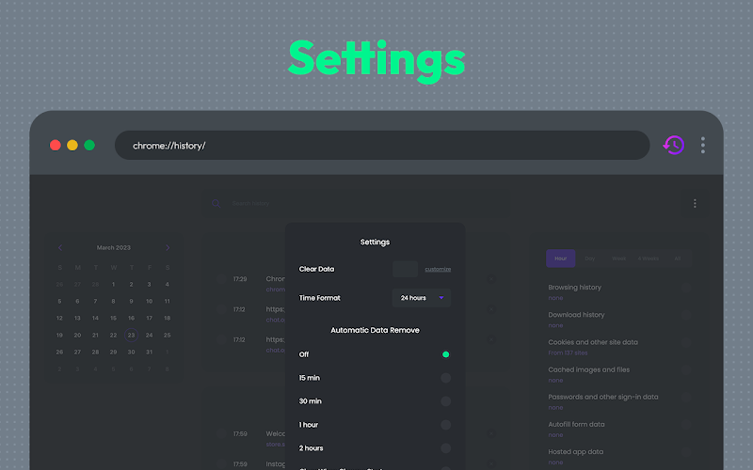Screen dimensions: 753x470
Task: Click the "Time Format" label
Action: pos(319,298)
